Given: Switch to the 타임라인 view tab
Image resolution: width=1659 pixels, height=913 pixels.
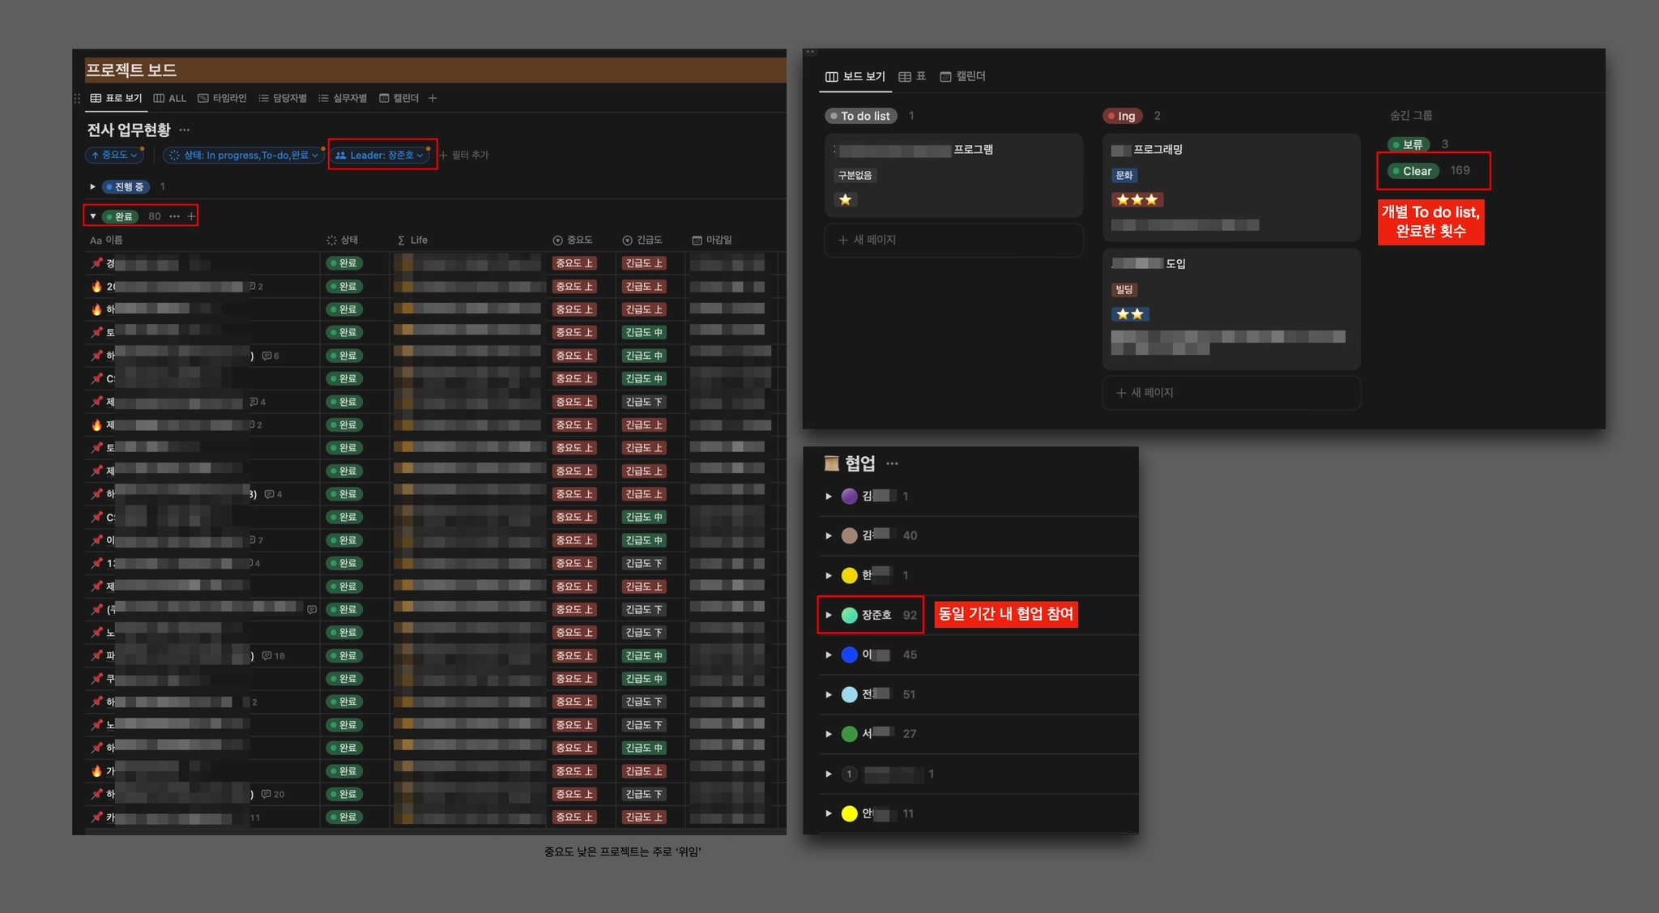Looking at the screenshot, I should tap(222, 98).
